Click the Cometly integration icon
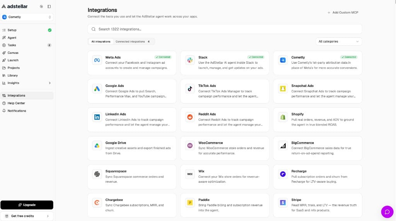 point(283,60)
